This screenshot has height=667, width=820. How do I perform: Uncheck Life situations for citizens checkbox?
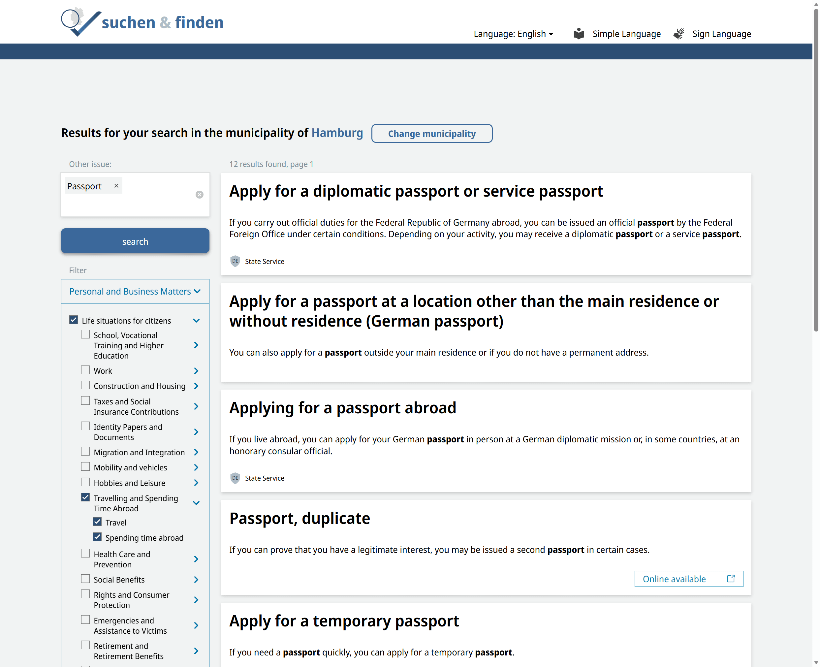tap(74, 320)
